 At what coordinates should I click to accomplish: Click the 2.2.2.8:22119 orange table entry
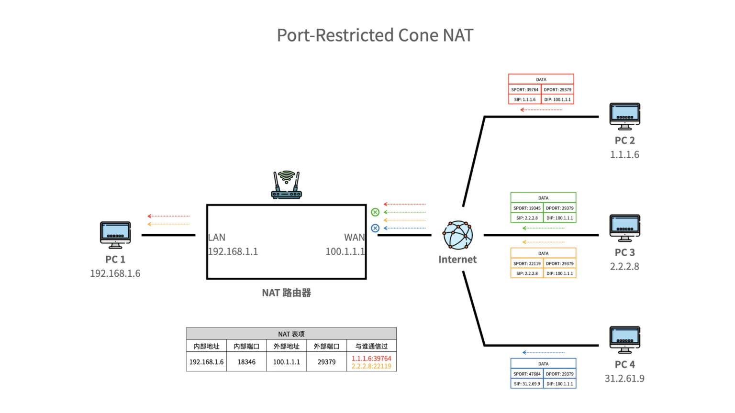point(371,366)
